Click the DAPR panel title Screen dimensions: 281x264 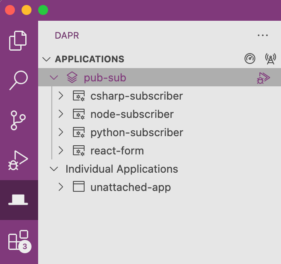point(67,36)
